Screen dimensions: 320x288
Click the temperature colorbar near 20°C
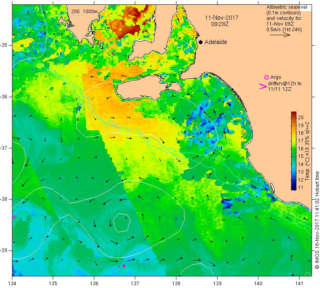[294, 117]
